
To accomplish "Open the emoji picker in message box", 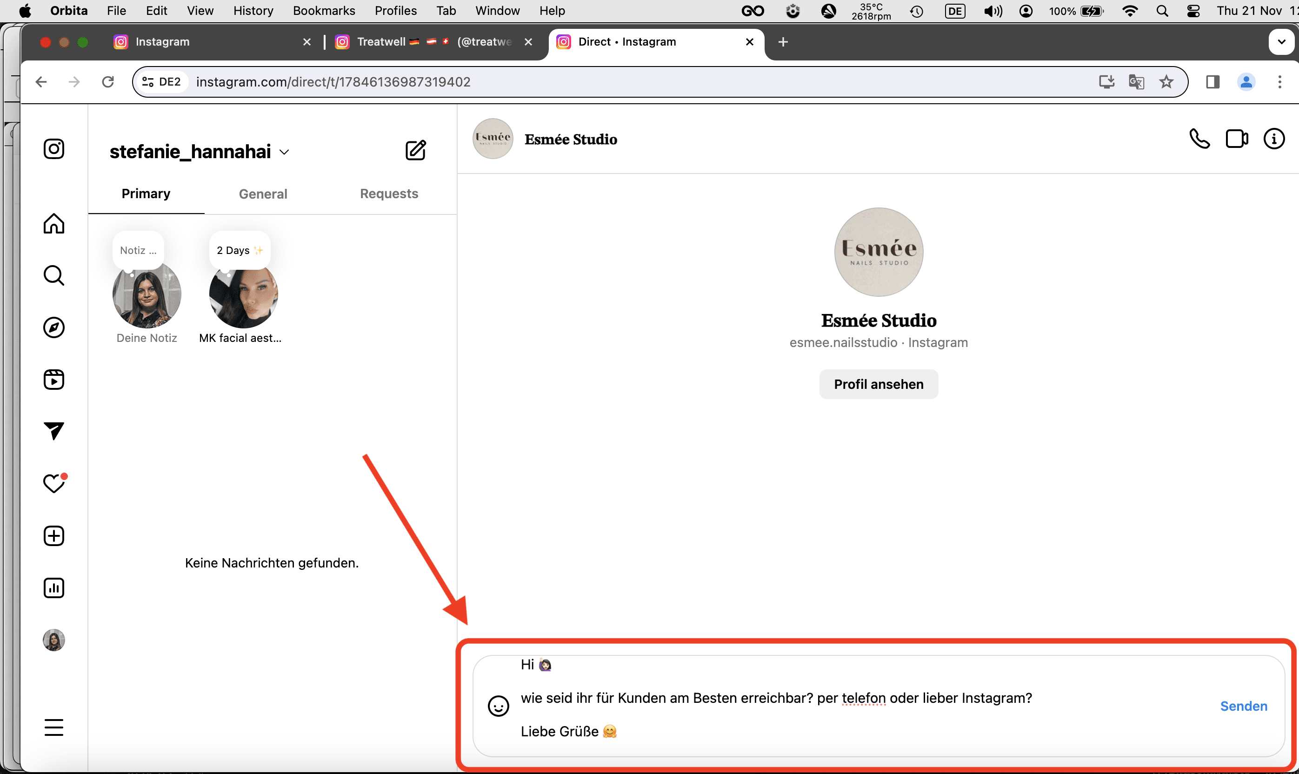I will tap(498, 706).
